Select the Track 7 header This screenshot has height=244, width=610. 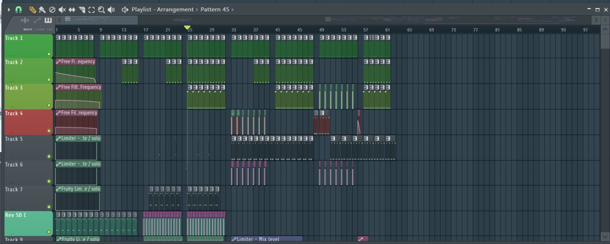[x=28, y=198]
